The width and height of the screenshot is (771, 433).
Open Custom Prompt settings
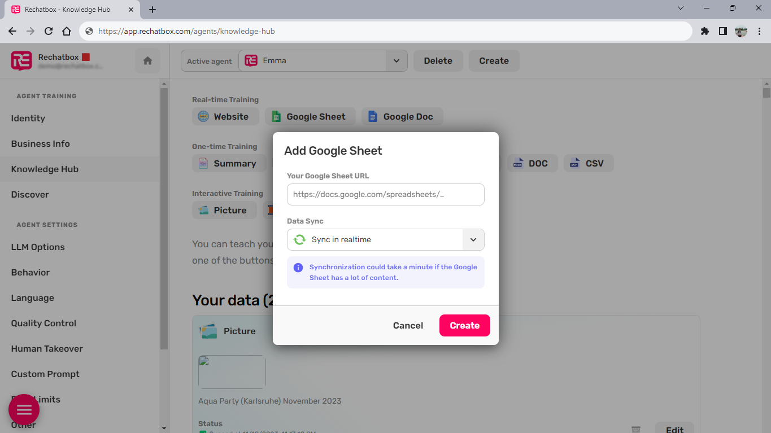pos(45,374)
